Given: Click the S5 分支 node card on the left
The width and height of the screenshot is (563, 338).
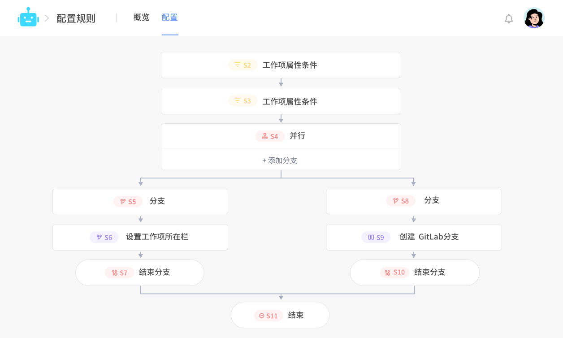Looking at the screenshot, I should pyautogui.click(x=140, y=201).
